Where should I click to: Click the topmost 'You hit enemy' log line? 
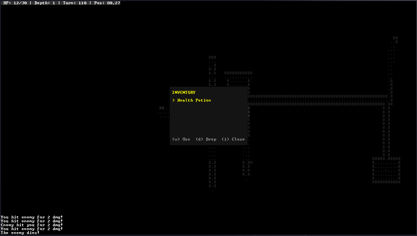click(x=31, y=217)
